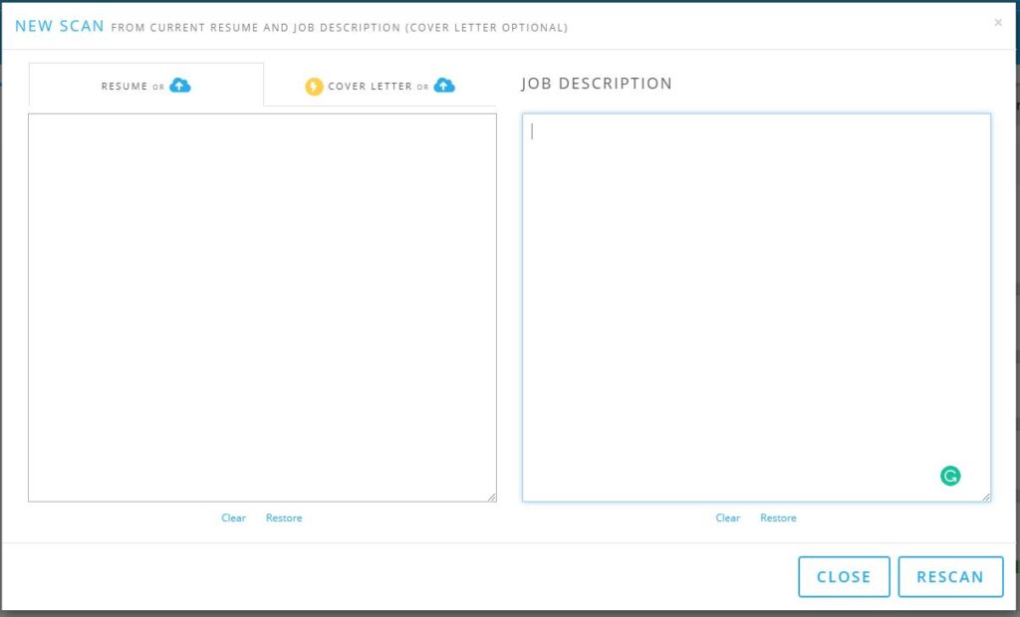The image size is (1020, 617).
Task: Open the green Grammarly icon
Action: click(x=950, y=476)
